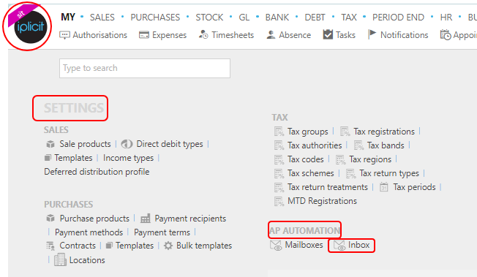477x277 pixels.
Task: Open Authorisations speech bubble icon
Action: [64, 35]
